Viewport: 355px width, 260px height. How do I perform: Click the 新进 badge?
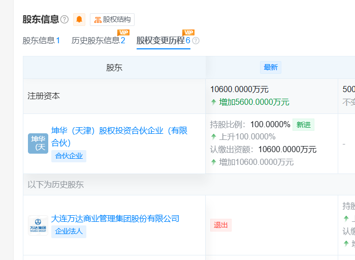pos(303,125)
